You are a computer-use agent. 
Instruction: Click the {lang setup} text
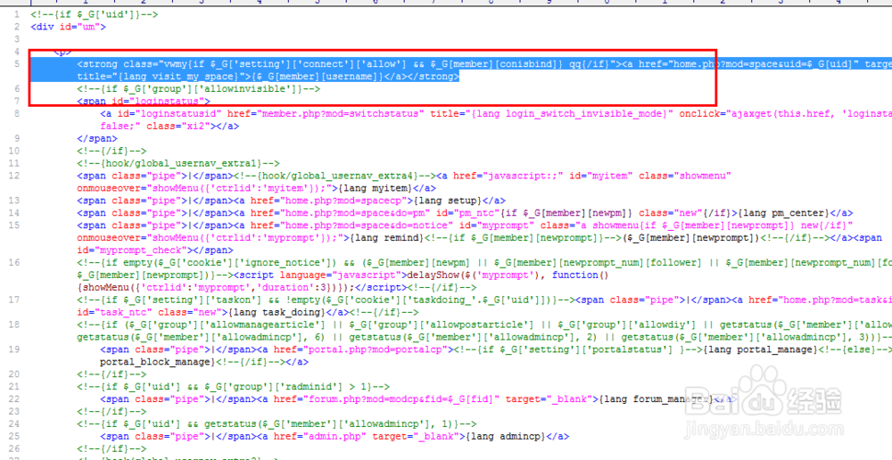coord(448,201)
